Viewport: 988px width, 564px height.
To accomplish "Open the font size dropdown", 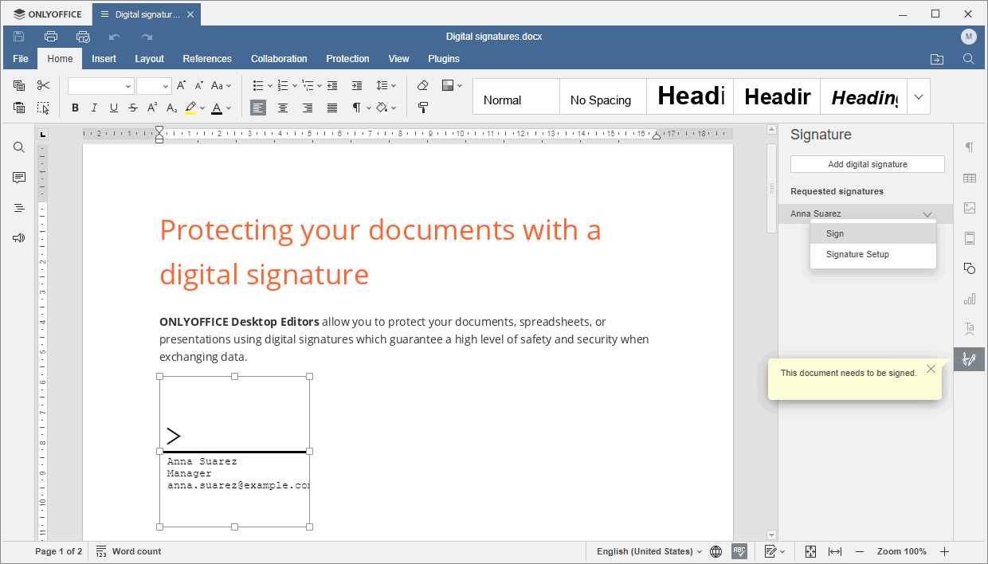I will 166,85.
